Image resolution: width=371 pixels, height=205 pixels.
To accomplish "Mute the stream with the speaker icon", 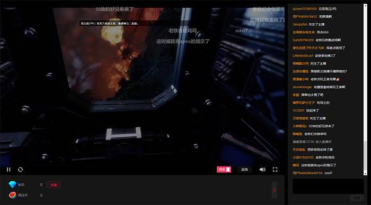I will tap(262, 170).
